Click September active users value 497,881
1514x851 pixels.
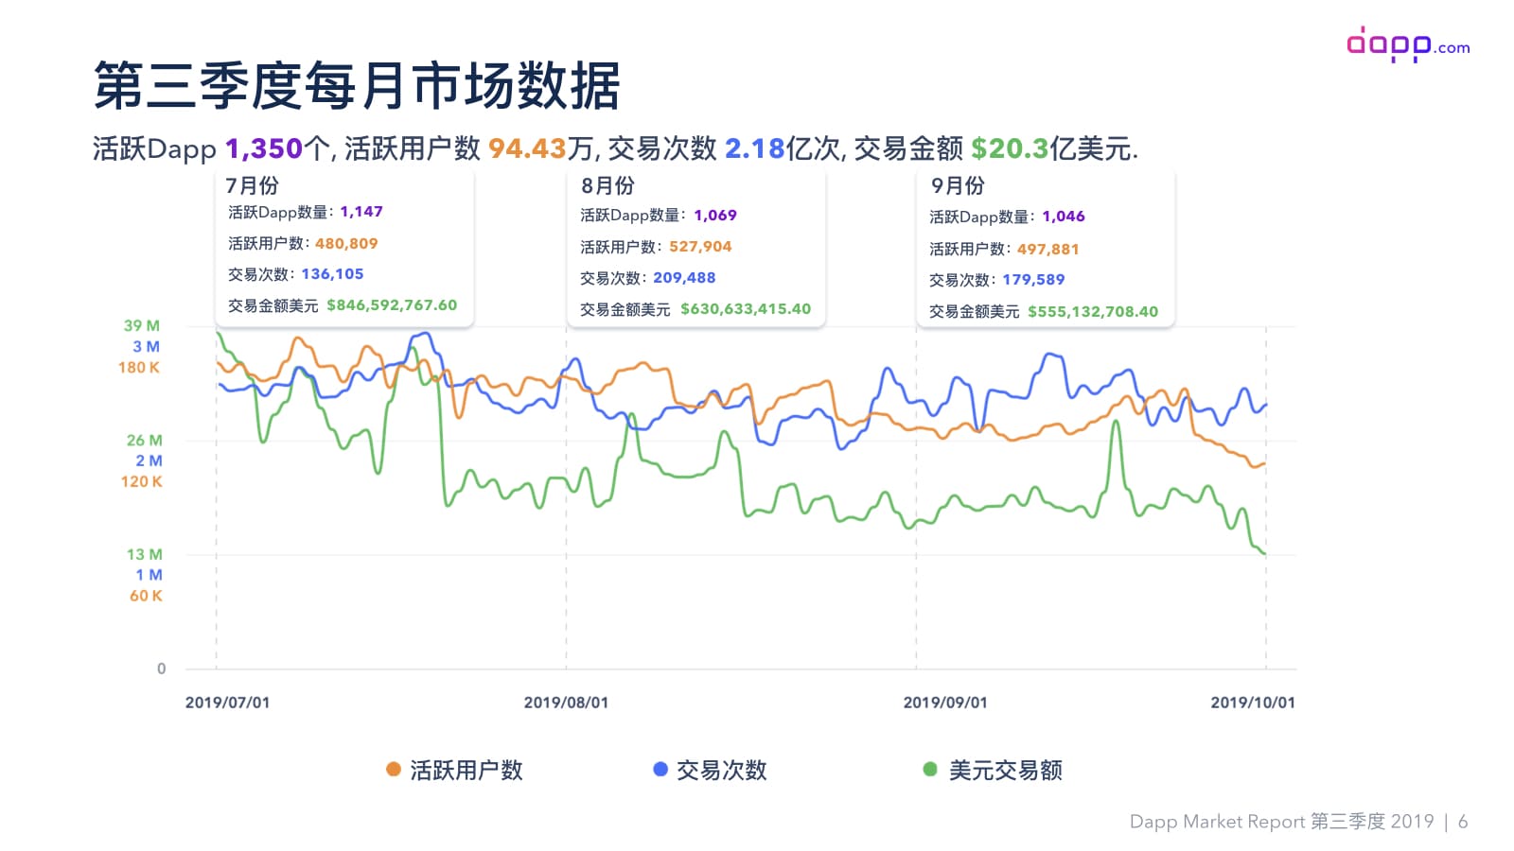tap(1048, 250)
